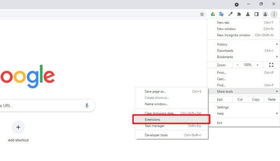Click Copy in the Edit row
This screenshot has width=280, height=161.
pos(256,99)
